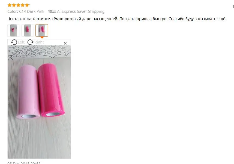Click the 'Left' rotate label
234x164 pixels.
tap(21, 42)
